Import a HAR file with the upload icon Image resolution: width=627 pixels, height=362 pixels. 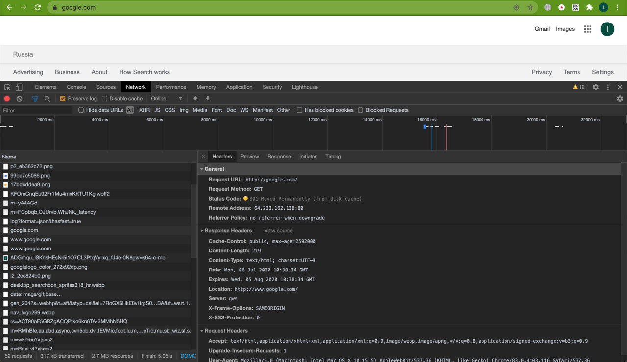click(x=195, y=99)
